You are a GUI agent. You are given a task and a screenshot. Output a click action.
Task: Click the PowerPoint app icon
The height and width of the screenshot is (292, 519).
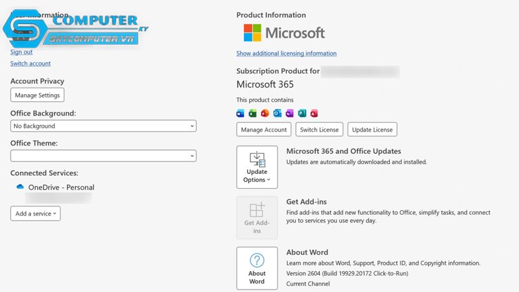click(x=265, y=113)
